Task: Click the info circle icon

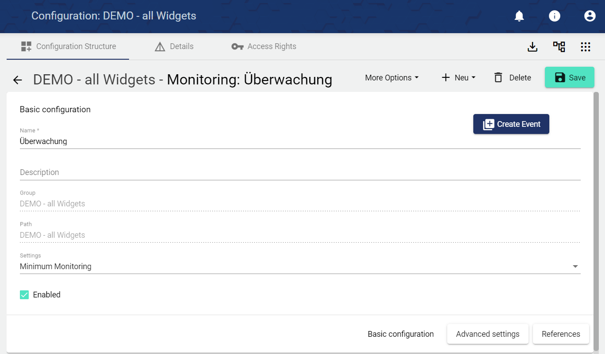Action: pyautogui.click(x=555, y=16)
